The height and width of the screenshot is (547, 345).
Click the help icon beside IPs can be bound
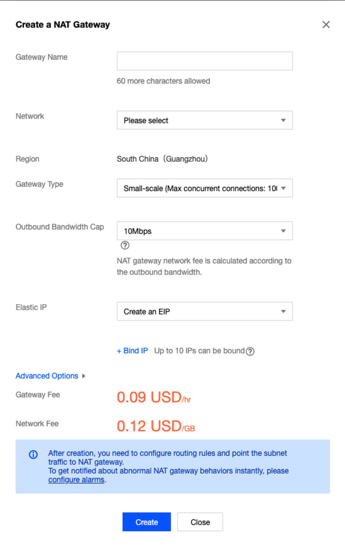(x=250, y=351)
